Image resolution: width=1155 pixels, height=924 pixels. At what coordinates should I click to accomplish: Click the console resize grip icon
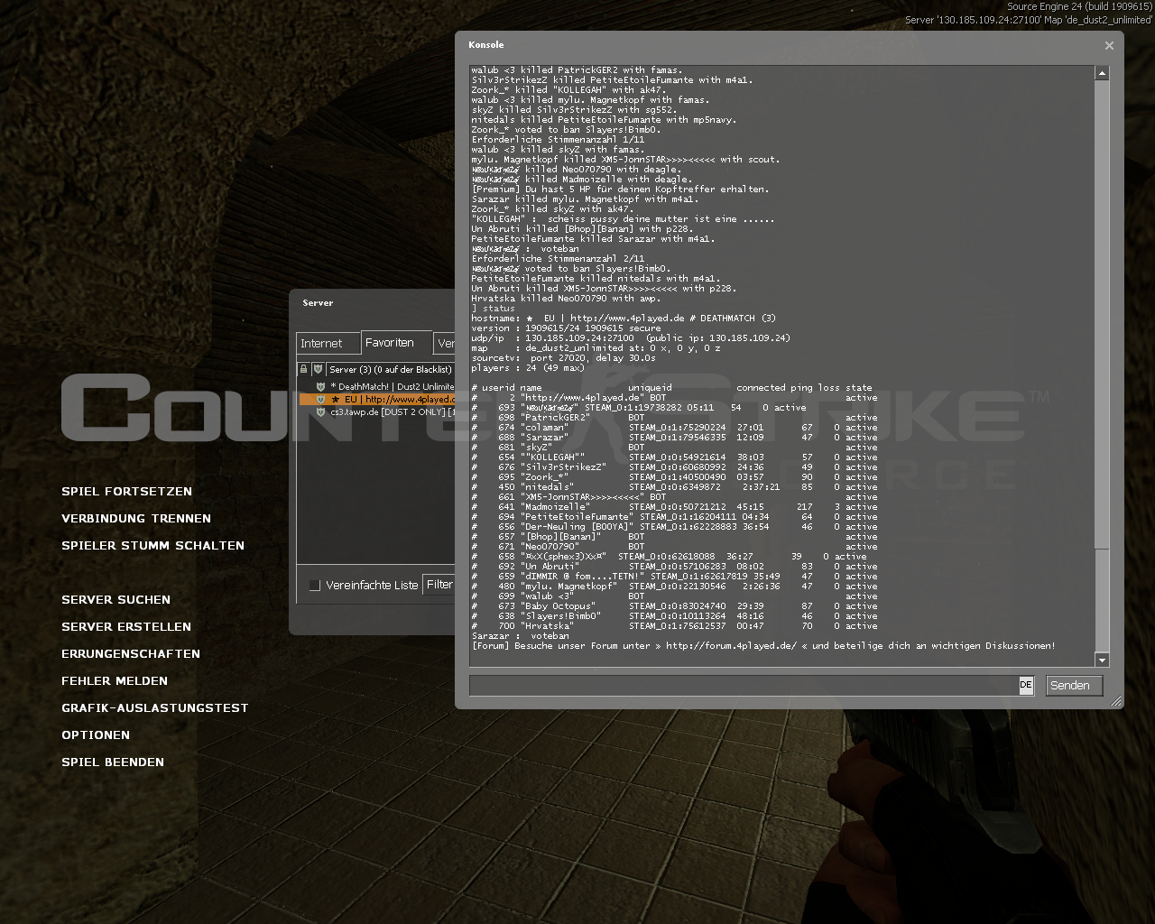[1116, 701]
